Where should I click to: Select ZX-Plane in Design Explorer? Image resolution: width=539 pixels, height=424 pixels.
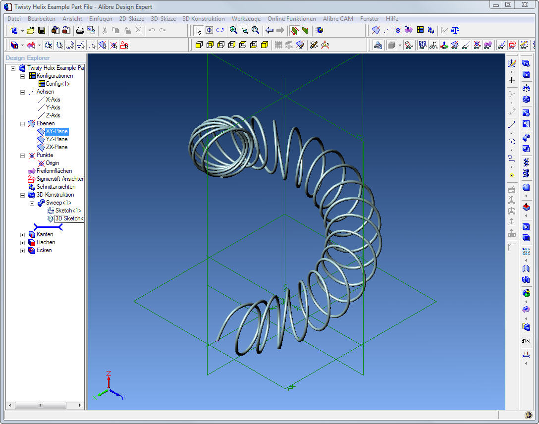(x=56, y=147)
